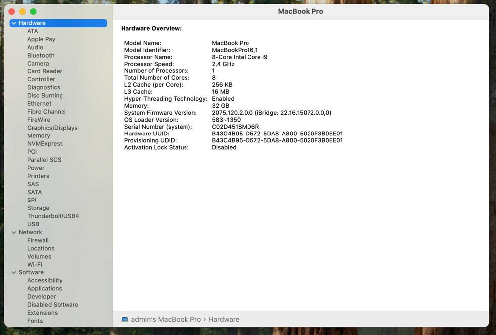Click admin's MacBook Pro in path bar
This screenshot has width=496, height=335.
[166, 319]
